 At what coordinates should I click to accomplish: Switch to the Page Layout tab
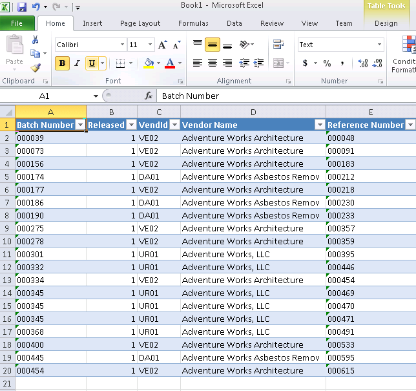[140, 23]
